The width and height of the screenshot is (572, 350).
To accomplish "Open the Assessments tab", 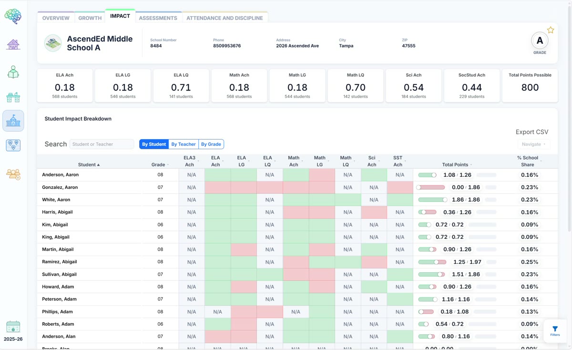I will pyautogui.click(x=158, y=18).
